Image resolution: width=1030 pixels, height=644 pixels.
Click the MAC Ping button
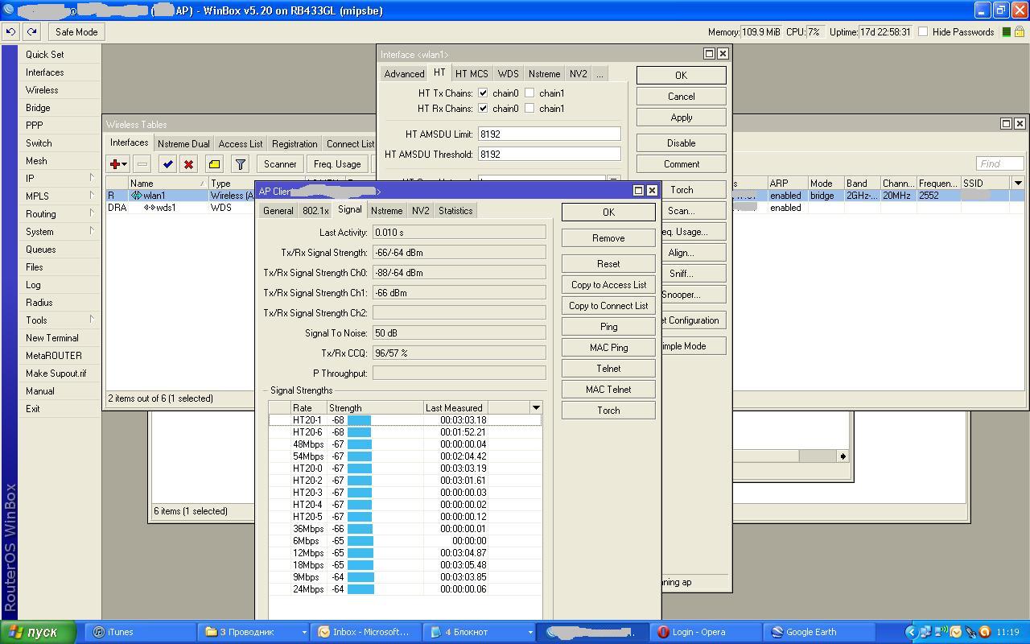[x=608, y=348]
